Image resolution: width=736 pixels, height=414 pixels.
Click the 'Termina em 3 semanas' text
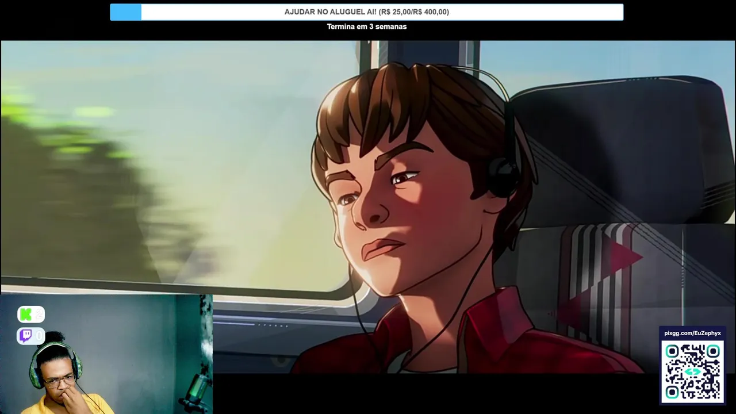click(x=367, y=26)
